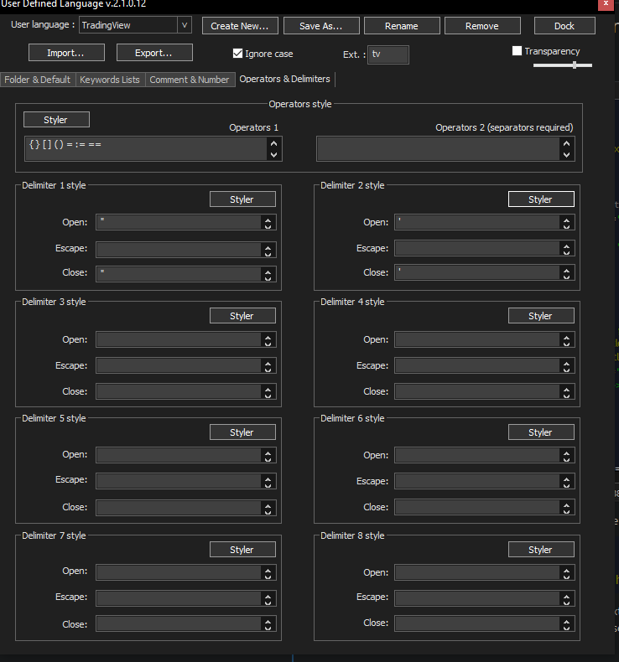Switch to the Keywords Lists tab
This screenshot has width=619, height=662.
tap(110, 80)
